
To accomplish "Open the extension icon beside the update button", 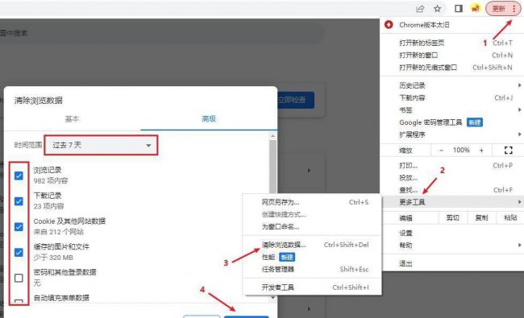I will point(476,8).
